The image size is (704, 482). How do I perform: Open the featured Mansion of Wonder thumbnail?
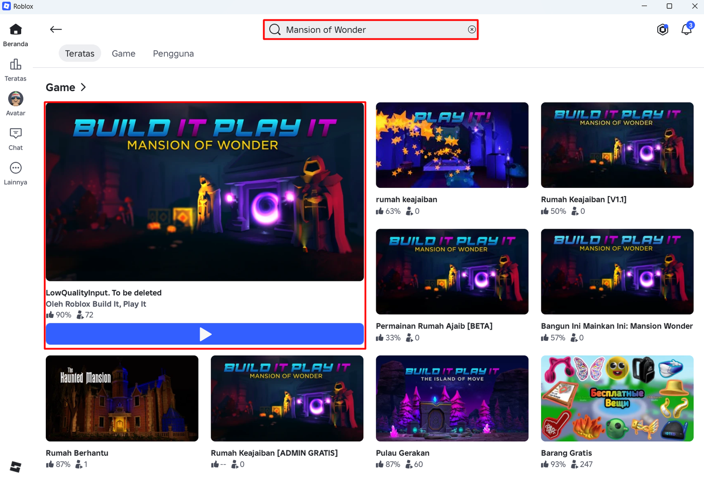205,192
